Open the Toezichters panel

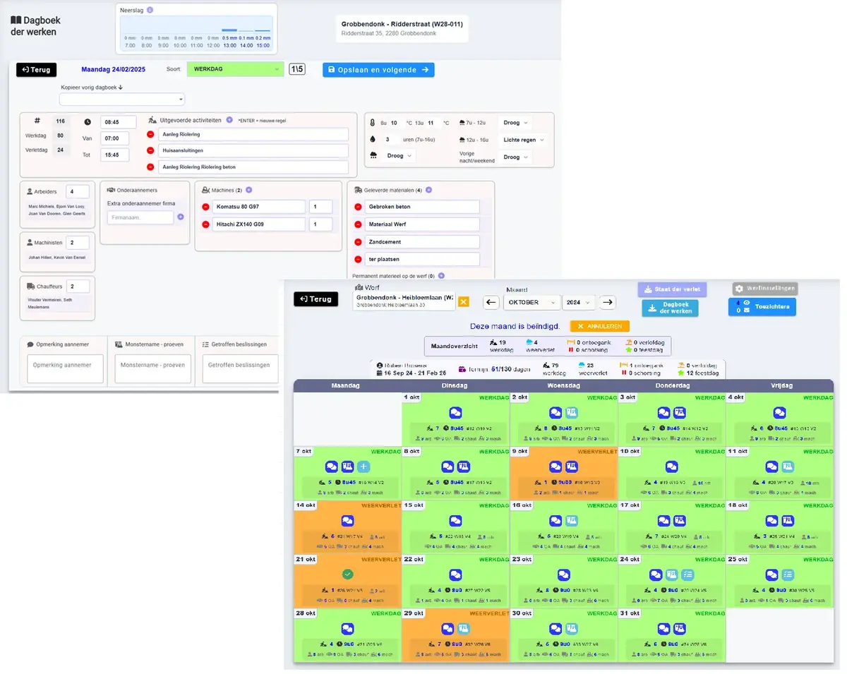[x=762, y=307]
